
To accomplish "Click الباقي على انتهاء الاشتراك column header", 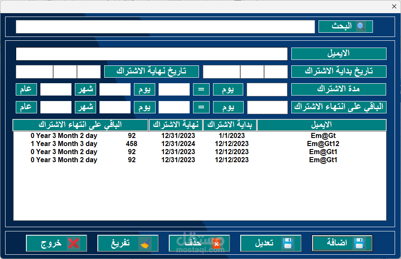I will [80, 125].
